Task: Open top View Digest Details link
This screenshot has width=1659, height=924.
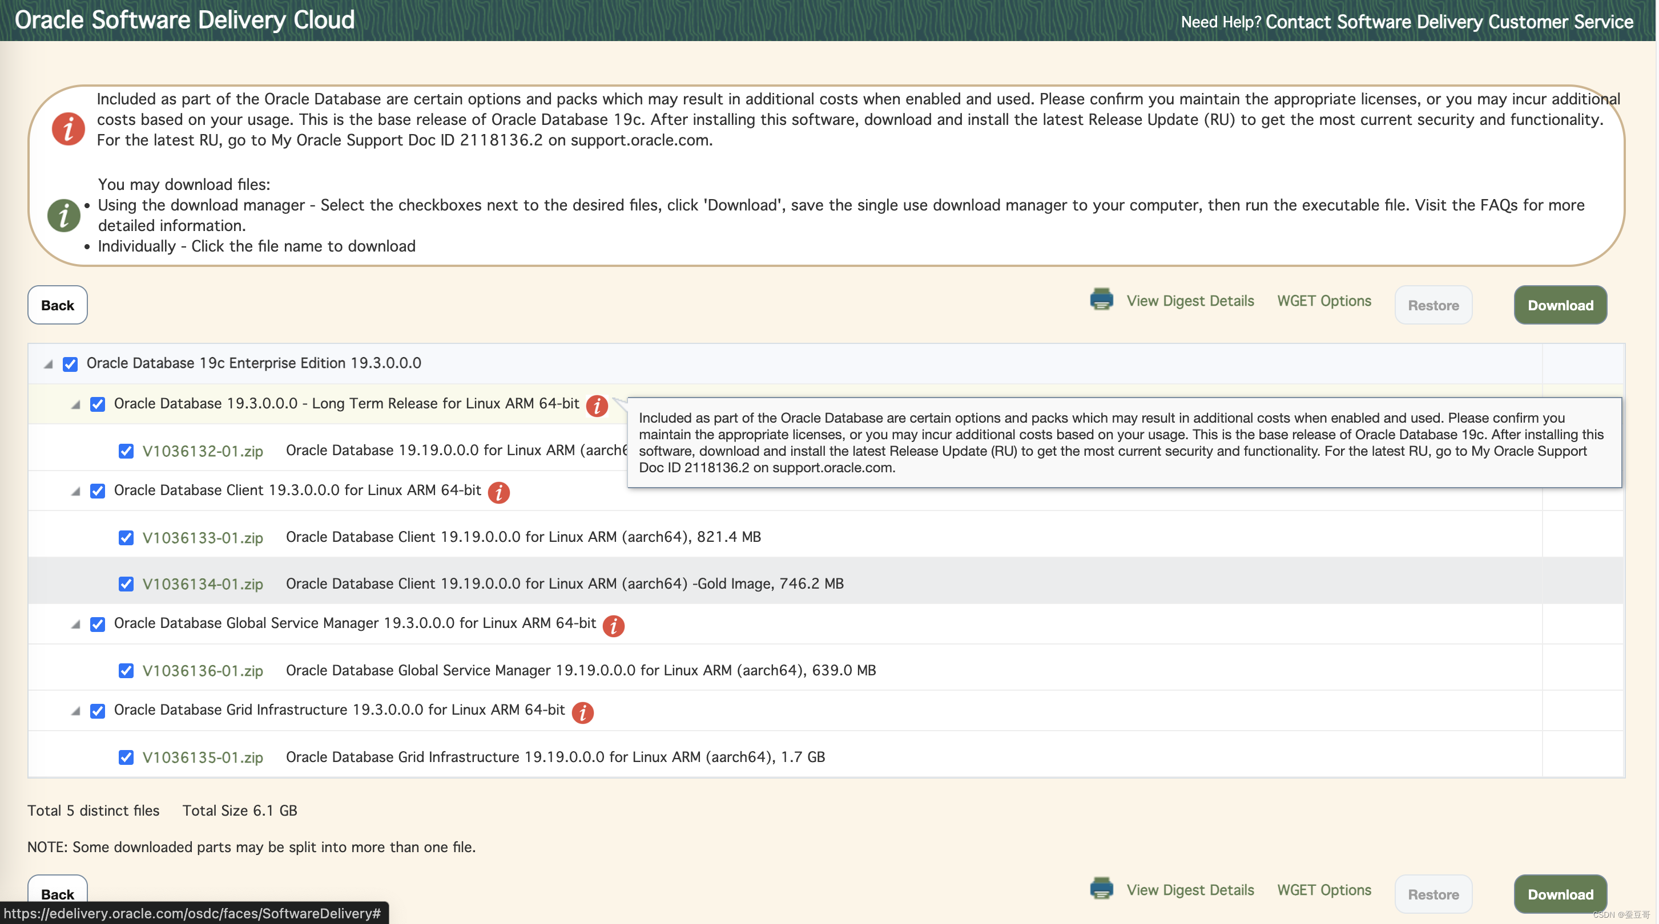Action: (1190, 301)
